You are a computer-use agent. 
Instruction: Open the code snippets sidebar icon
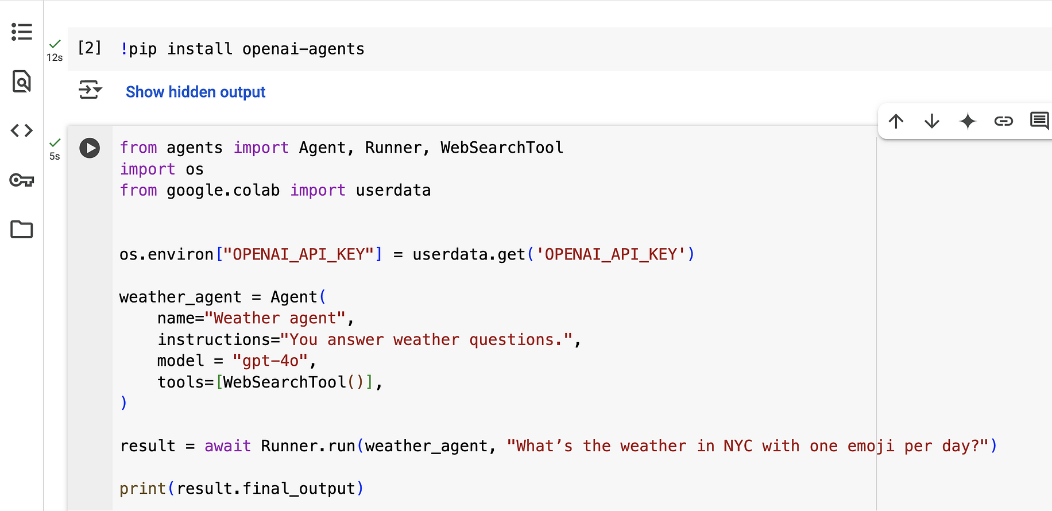tap(22, 131)
